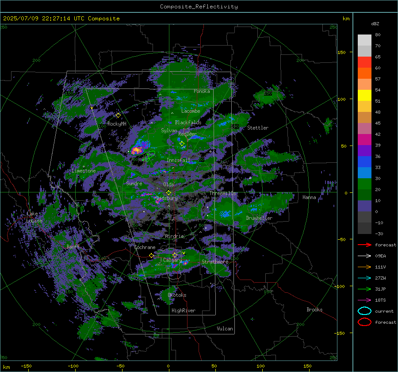Select the HighRiver city label
Image resolution: width=398 pixels, height=372 pixels.
coord(184,311)
